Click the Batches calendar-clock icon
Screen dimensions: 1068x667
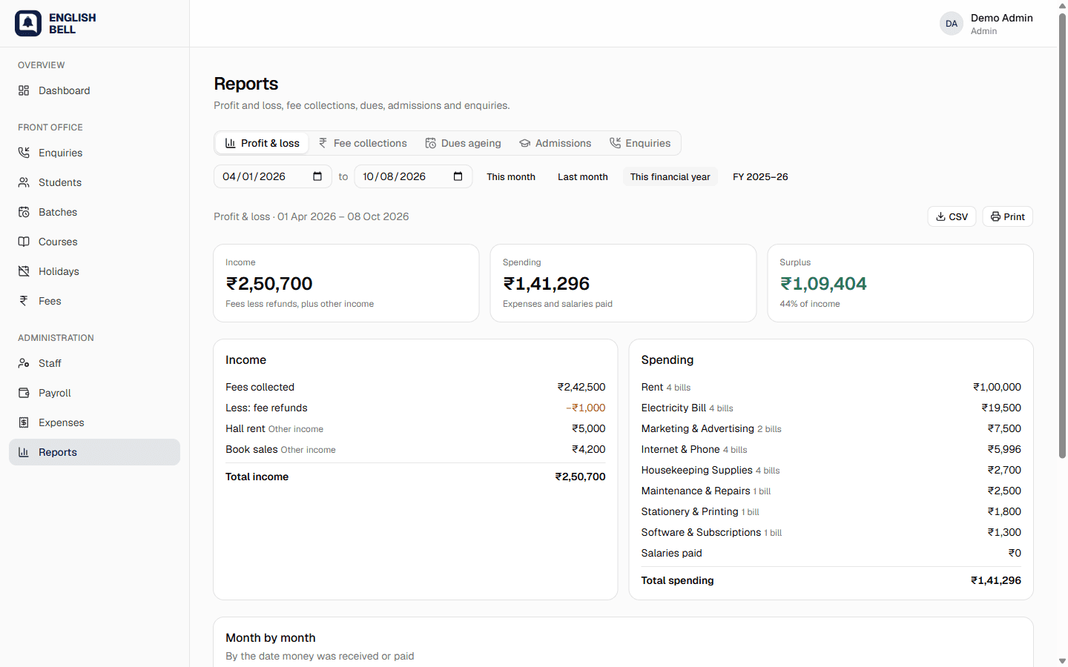24,212
